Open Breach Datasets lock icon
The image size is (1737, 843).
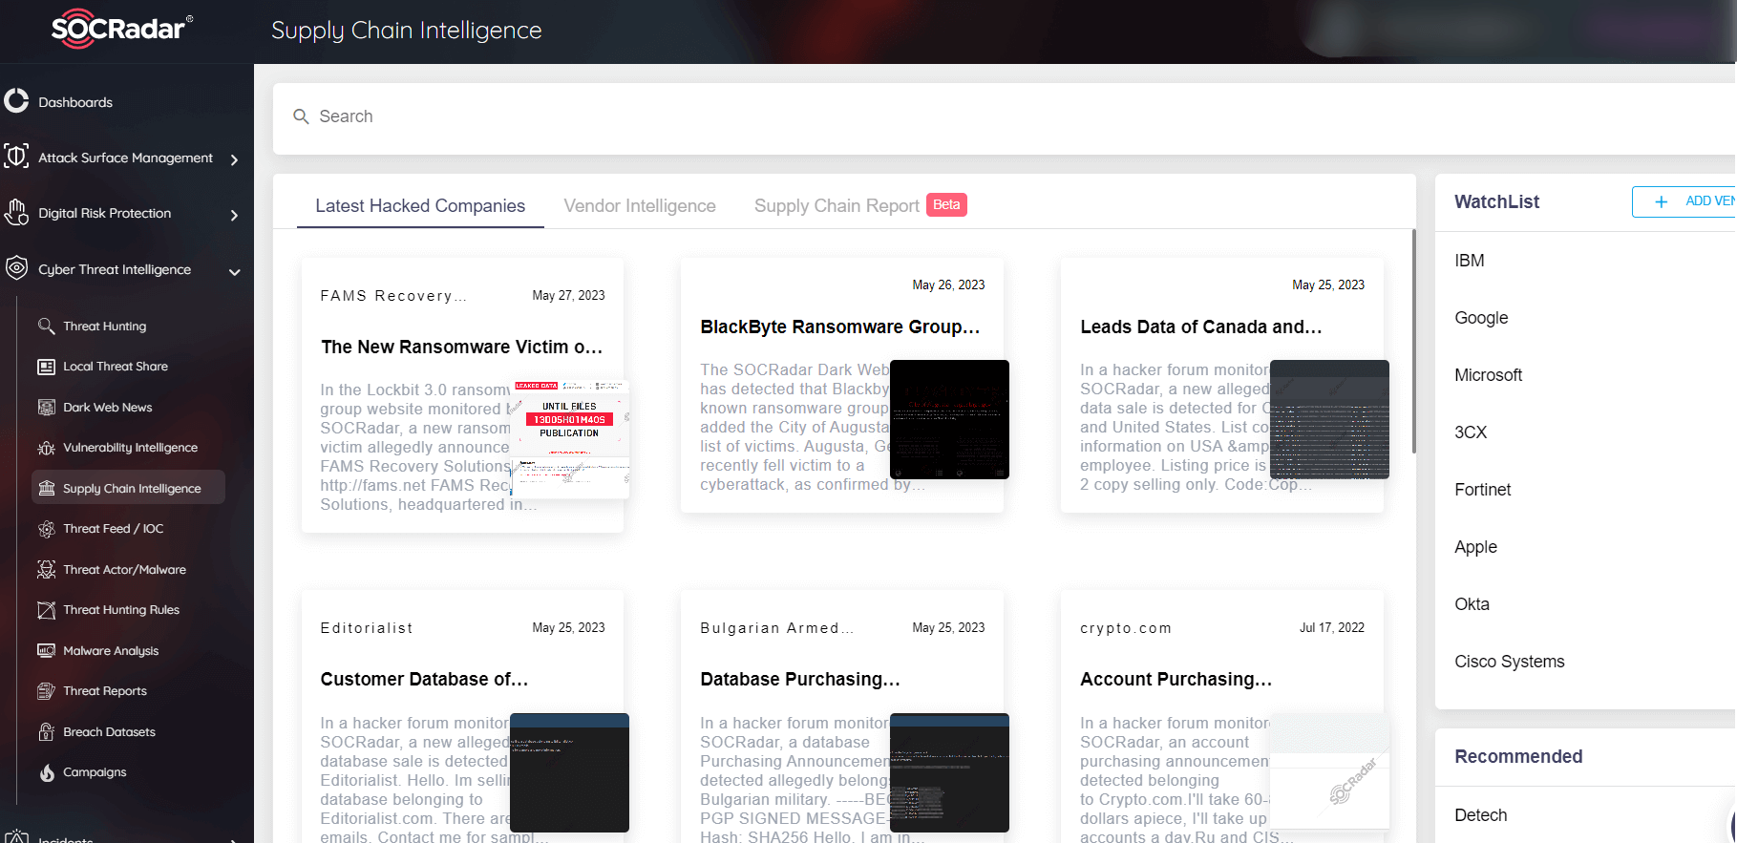click(46, 732)
